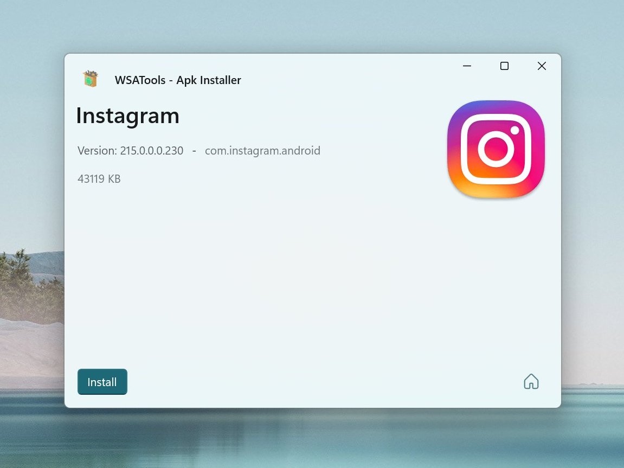Close the WSATools Apk Installer window

(542, 66)
